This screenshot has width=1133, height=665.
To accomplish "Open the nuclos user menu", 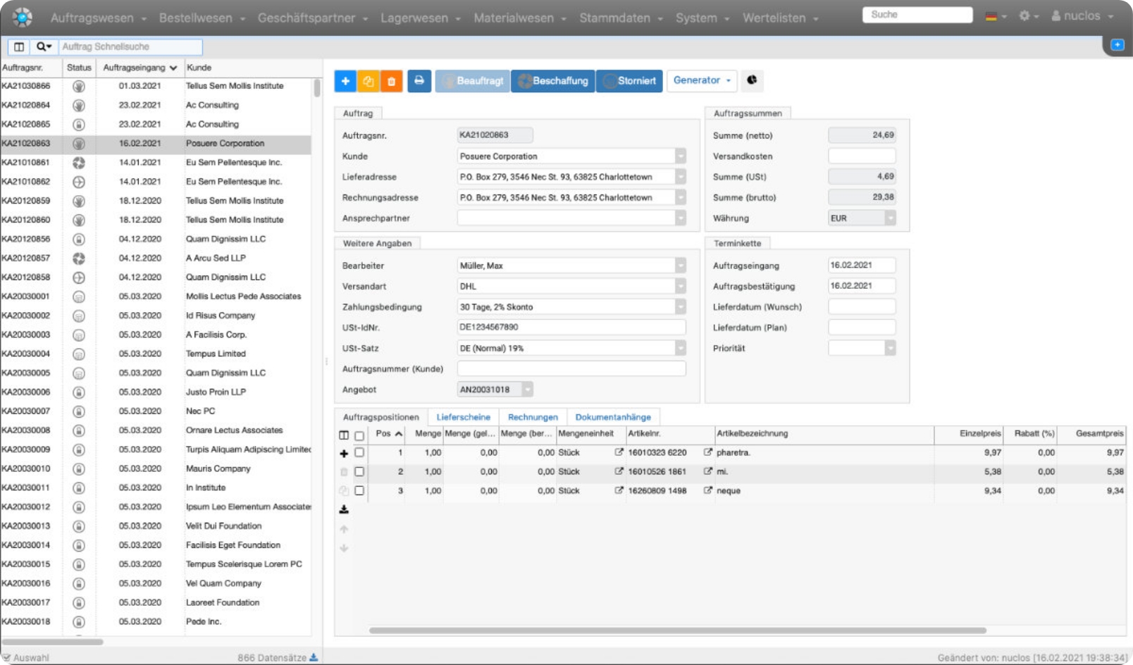I will tap(1082, 15).
